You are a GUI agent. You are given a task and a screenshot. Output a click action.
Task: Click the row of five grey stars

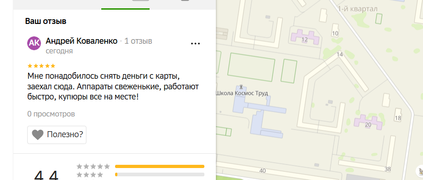click(x=93, y=166)
